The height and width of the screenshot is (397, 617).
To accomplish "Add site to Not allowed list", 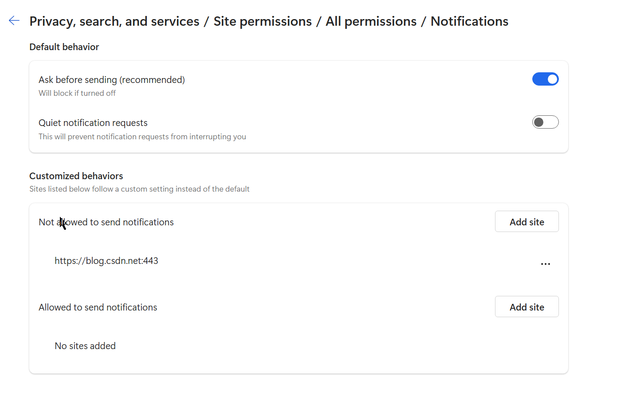I will coord(527,221).
